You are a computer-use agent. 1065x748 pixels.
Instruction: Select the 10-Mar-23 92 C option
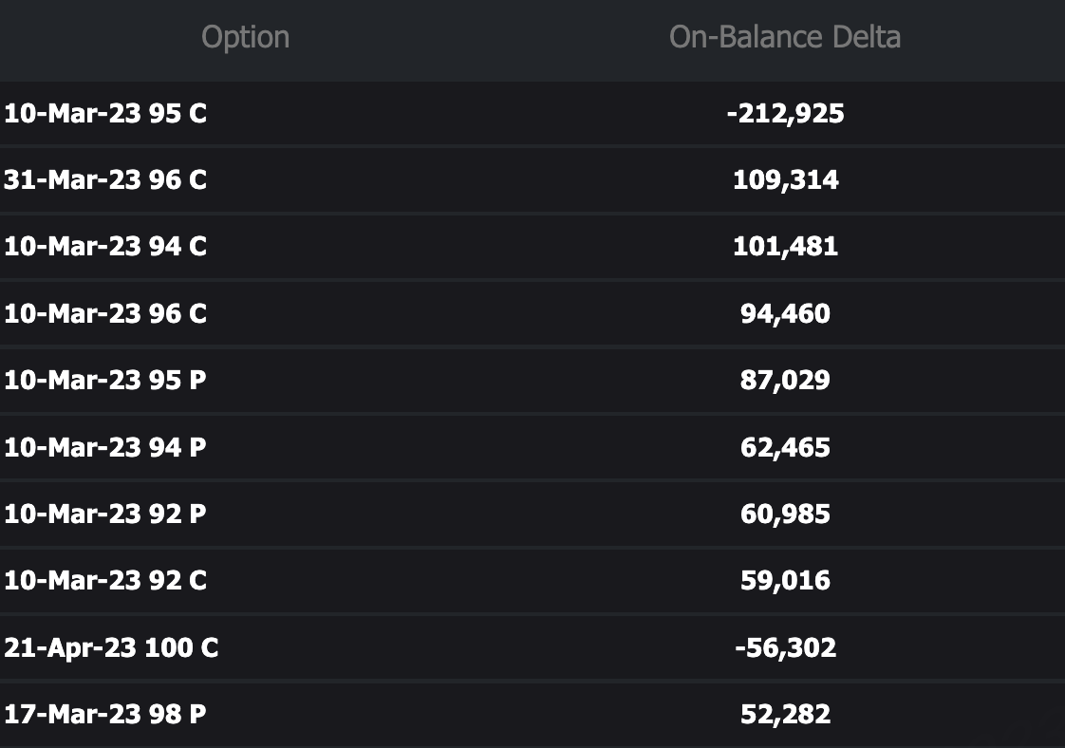[105, 580]
